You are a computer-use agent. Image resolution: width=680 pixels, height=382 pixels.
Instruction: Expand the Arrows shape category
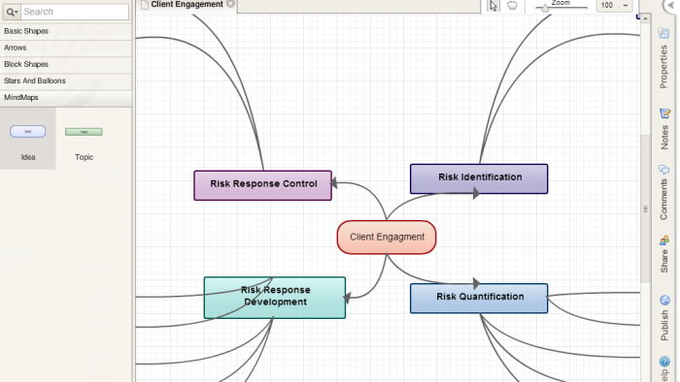click(x=66, y=48)
